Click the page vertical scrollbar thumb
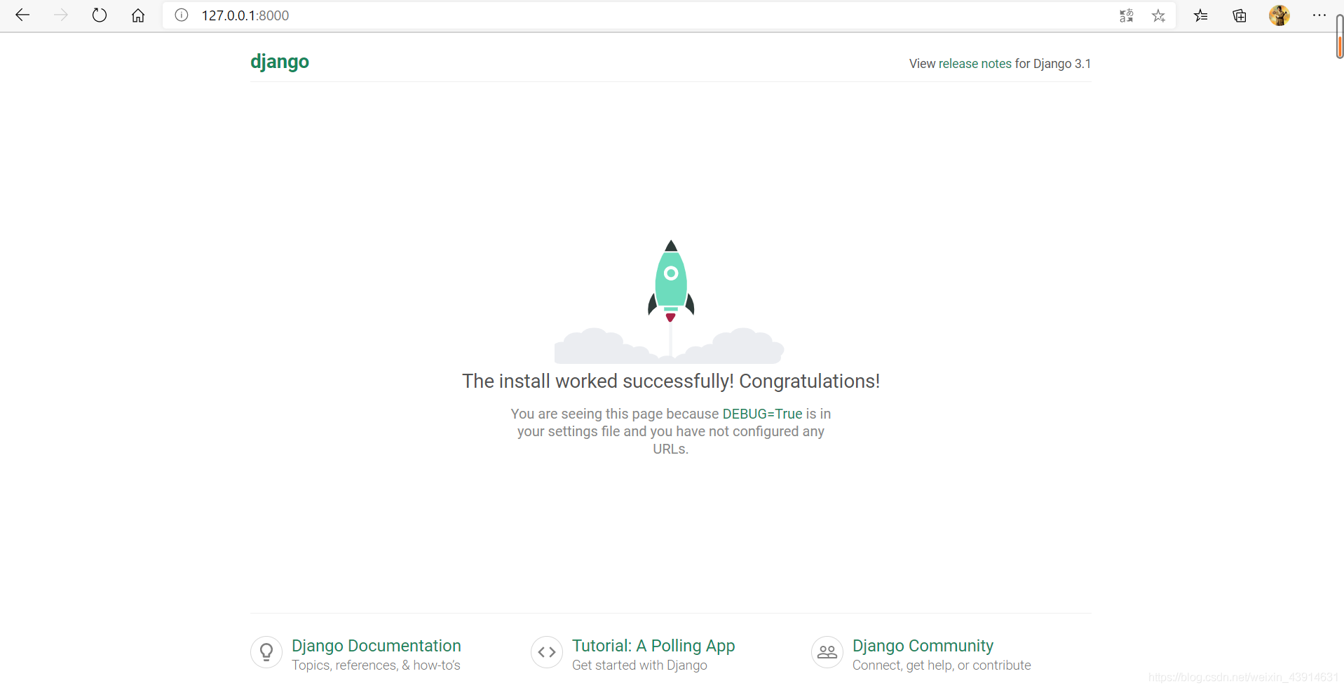The height and width of the screenshot is (690, 1344). tap(1340, 36)
